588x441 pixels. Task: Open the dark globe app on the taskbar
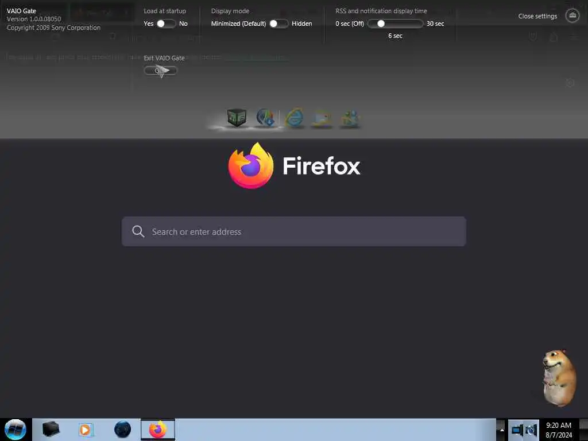tap(123, 430)
